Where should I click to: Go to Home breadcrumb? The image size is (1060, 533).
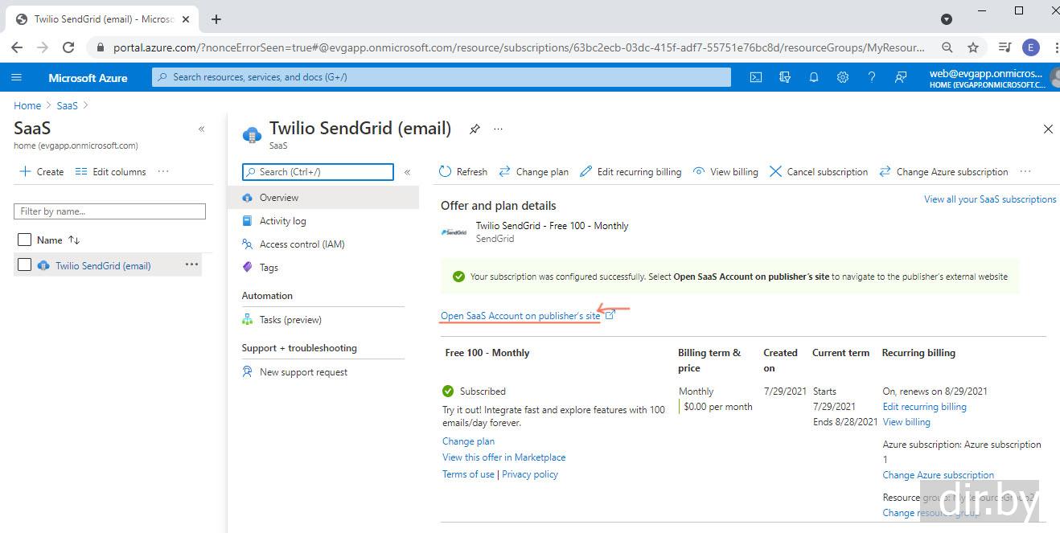(27, 105)
